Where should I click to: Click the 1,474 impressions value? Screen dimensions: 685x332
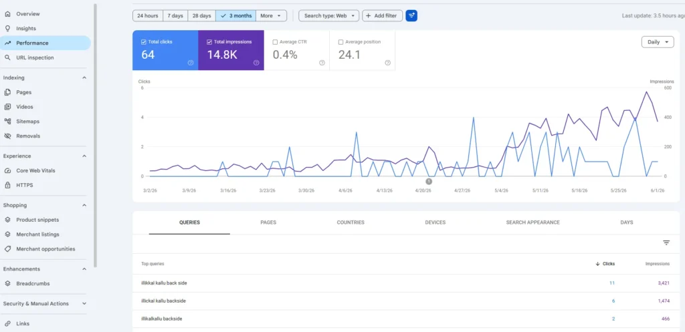coord(664,301)
